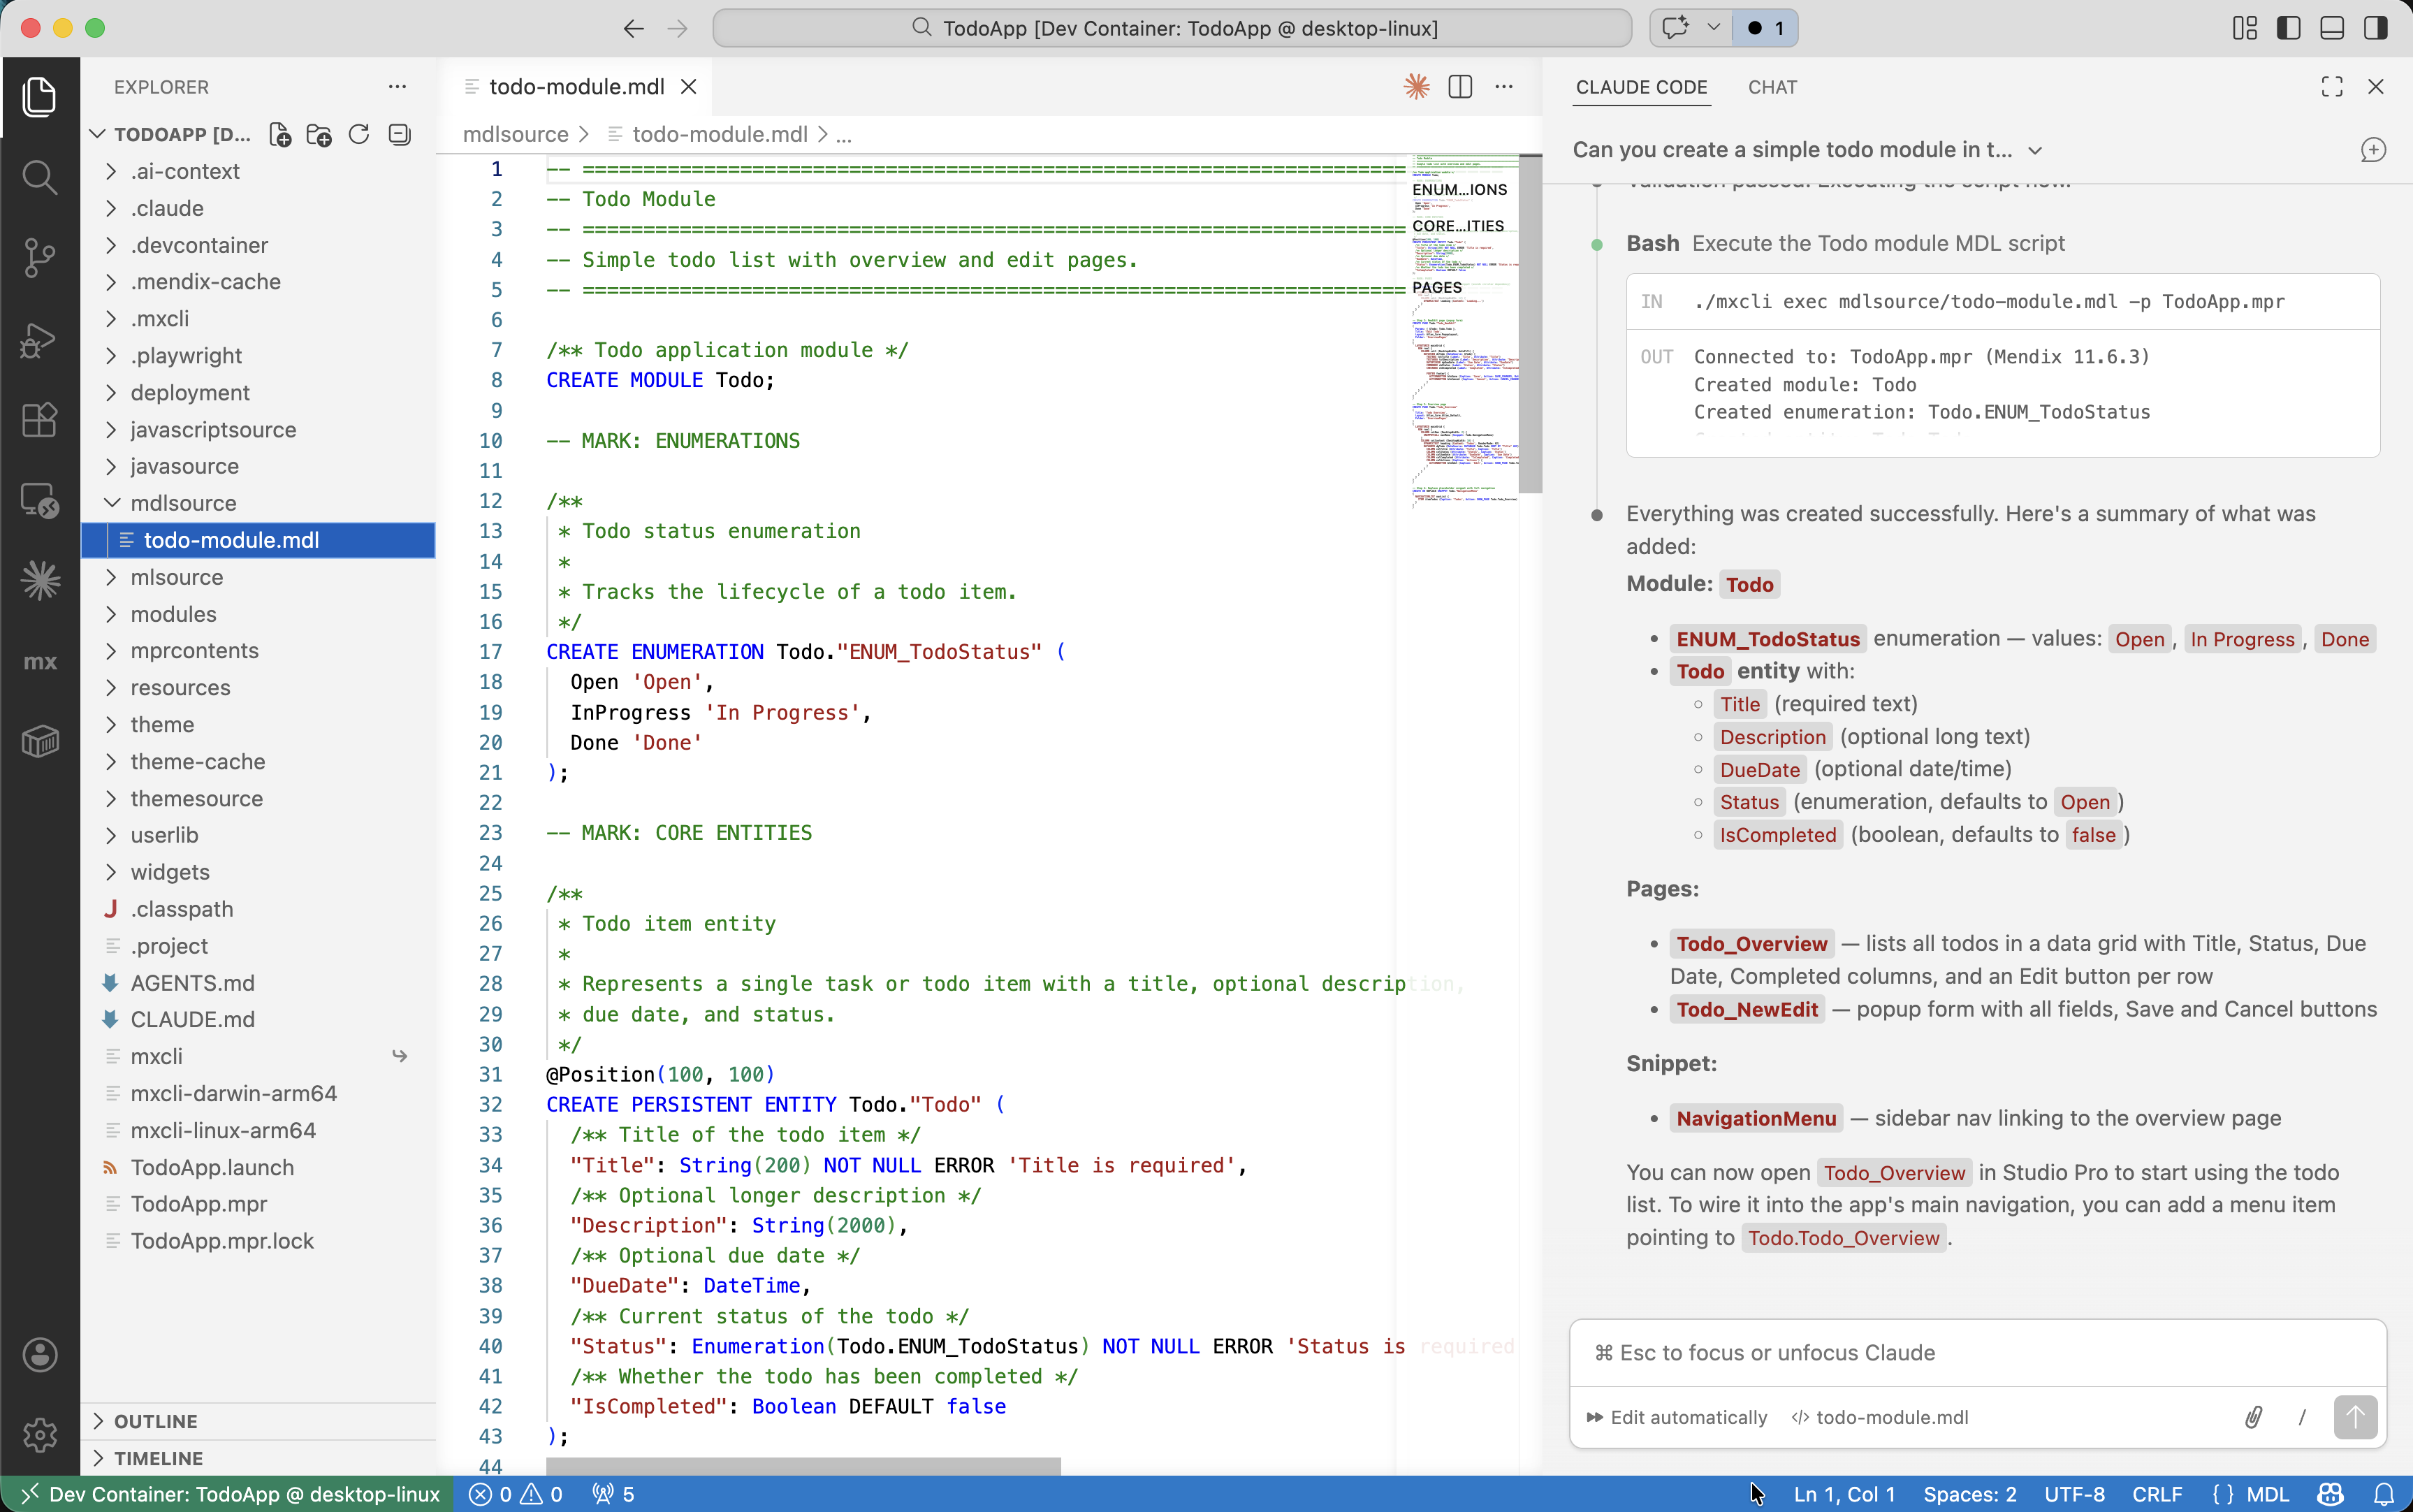Viewport: 2413px width, 1512px height.
Task: Open chat dropdown arrow in title bar
Action: [1713, 28]
